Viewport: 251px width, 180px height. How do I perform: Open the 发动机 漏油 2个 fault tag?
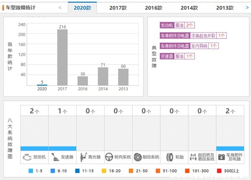177,26
